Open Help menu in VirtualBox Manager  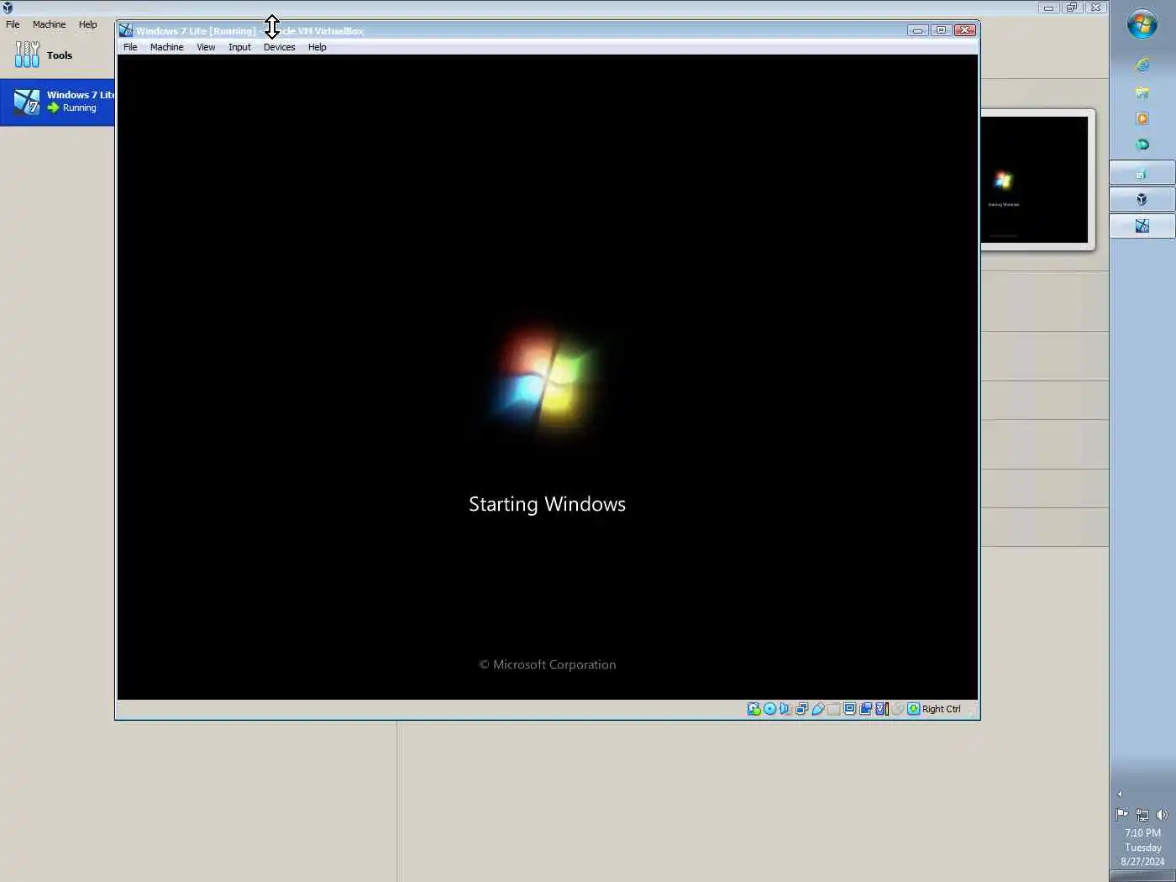(x=87, y=24)
